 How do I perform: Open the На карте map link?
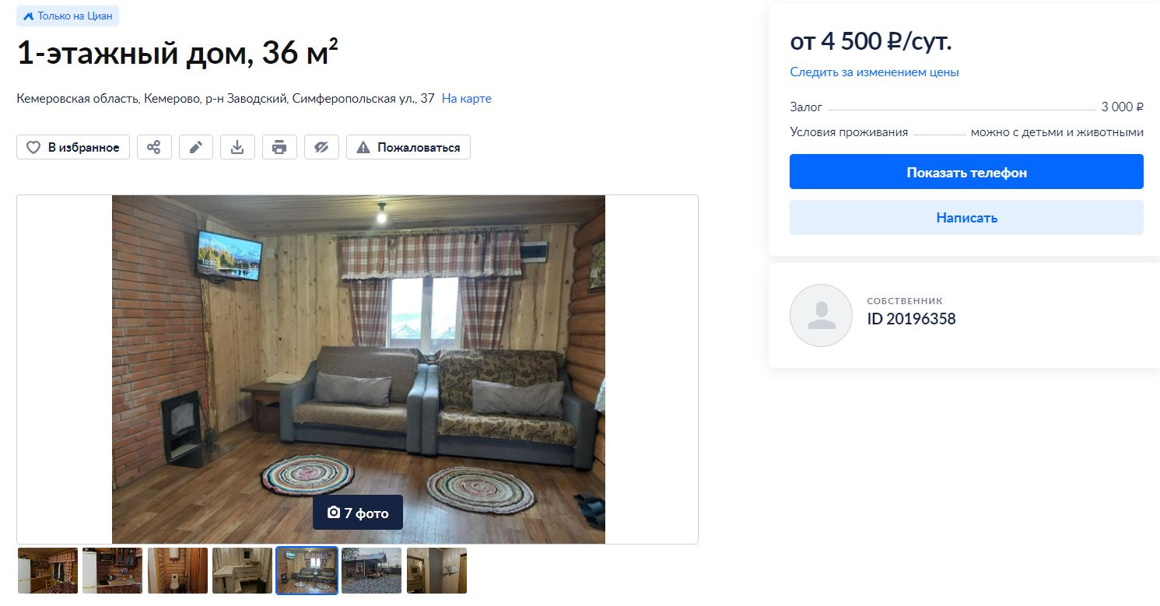(x=467, y=99)
